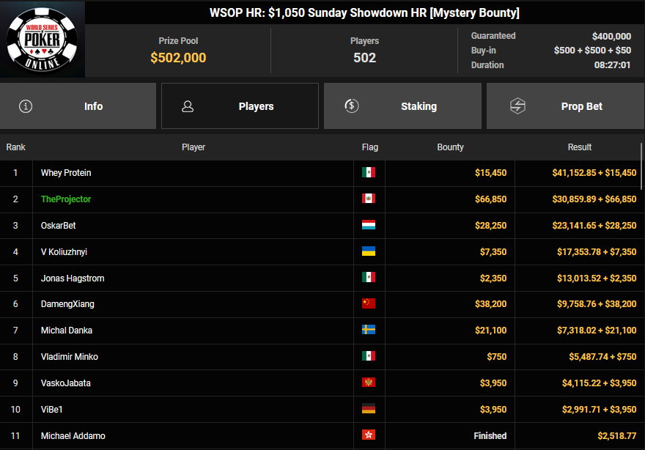This screenshot has width=645, height=450.
Task: Click the Staking dollar coin icon
Action: click(x=351, y=106)
